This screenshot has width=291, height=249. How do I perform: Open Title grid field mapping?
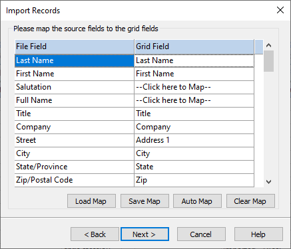click(x=194, y=114)
